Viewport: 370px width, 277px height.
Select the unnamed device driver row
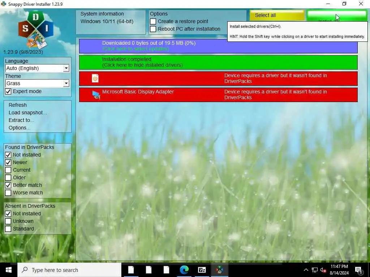pyautogui.click(x=218, y=78)
